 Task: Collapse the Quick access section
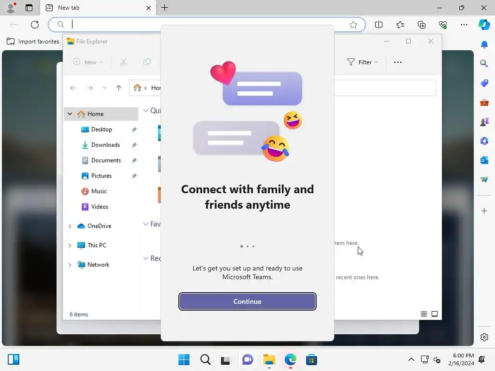click(x=146, y=111)
